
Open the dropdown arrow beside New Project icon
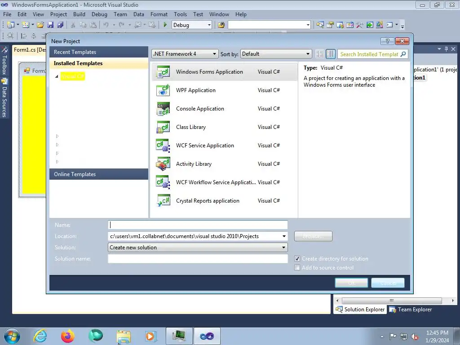coord(18,25)
